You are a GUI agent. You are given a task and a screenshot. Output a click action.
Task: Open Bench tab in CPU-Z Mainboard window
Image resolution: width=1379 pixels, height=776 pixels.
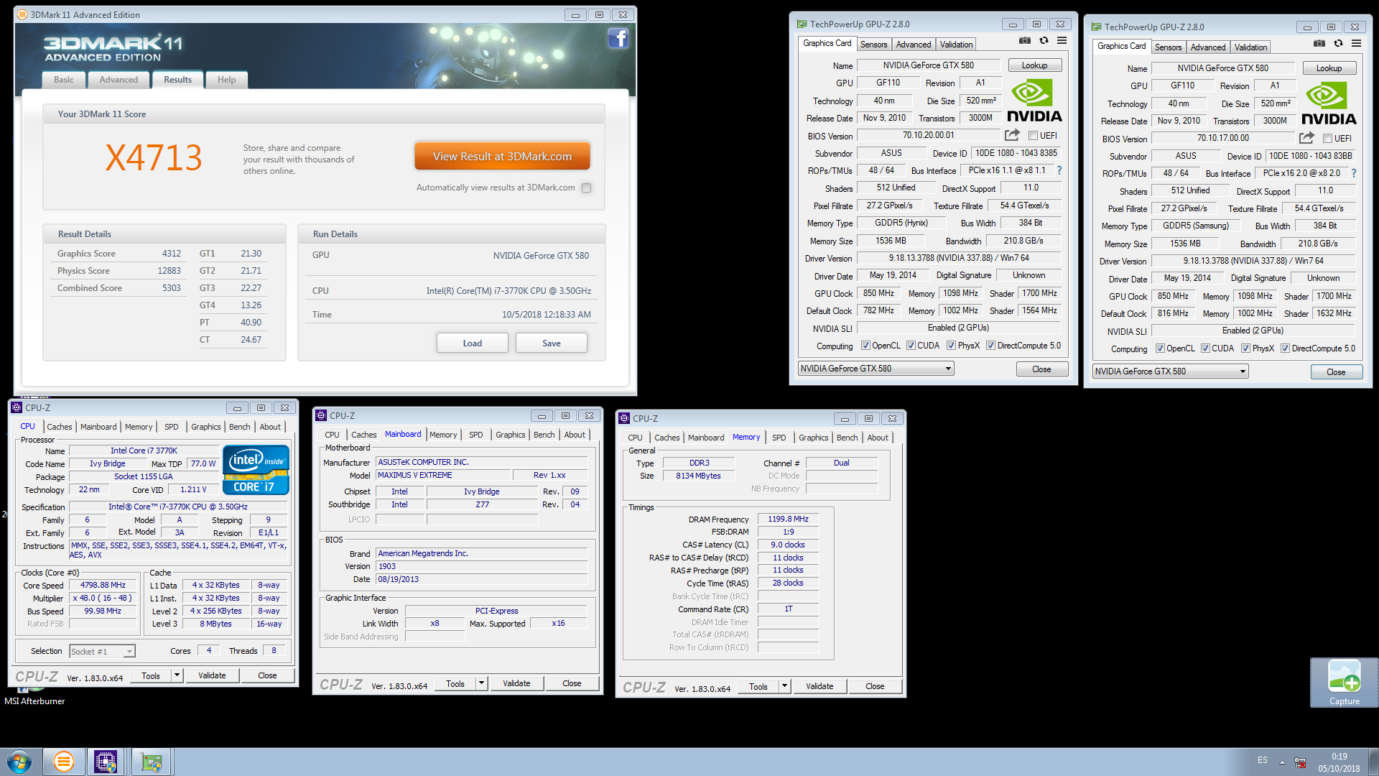pos(544,435)
